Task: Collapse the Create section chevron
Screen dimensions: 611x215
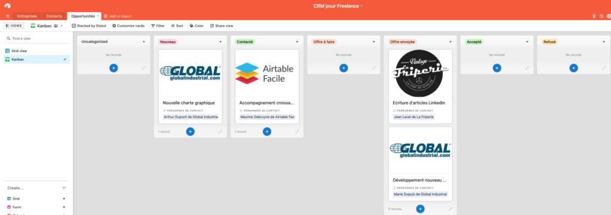Action: [x=64, y=188]
